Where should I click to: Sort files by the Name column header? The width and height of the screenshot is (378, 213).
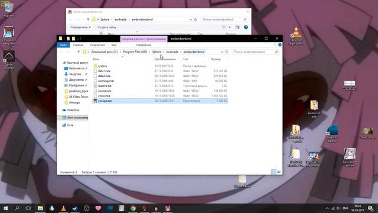pyautogui.click(x=96, y=59)
